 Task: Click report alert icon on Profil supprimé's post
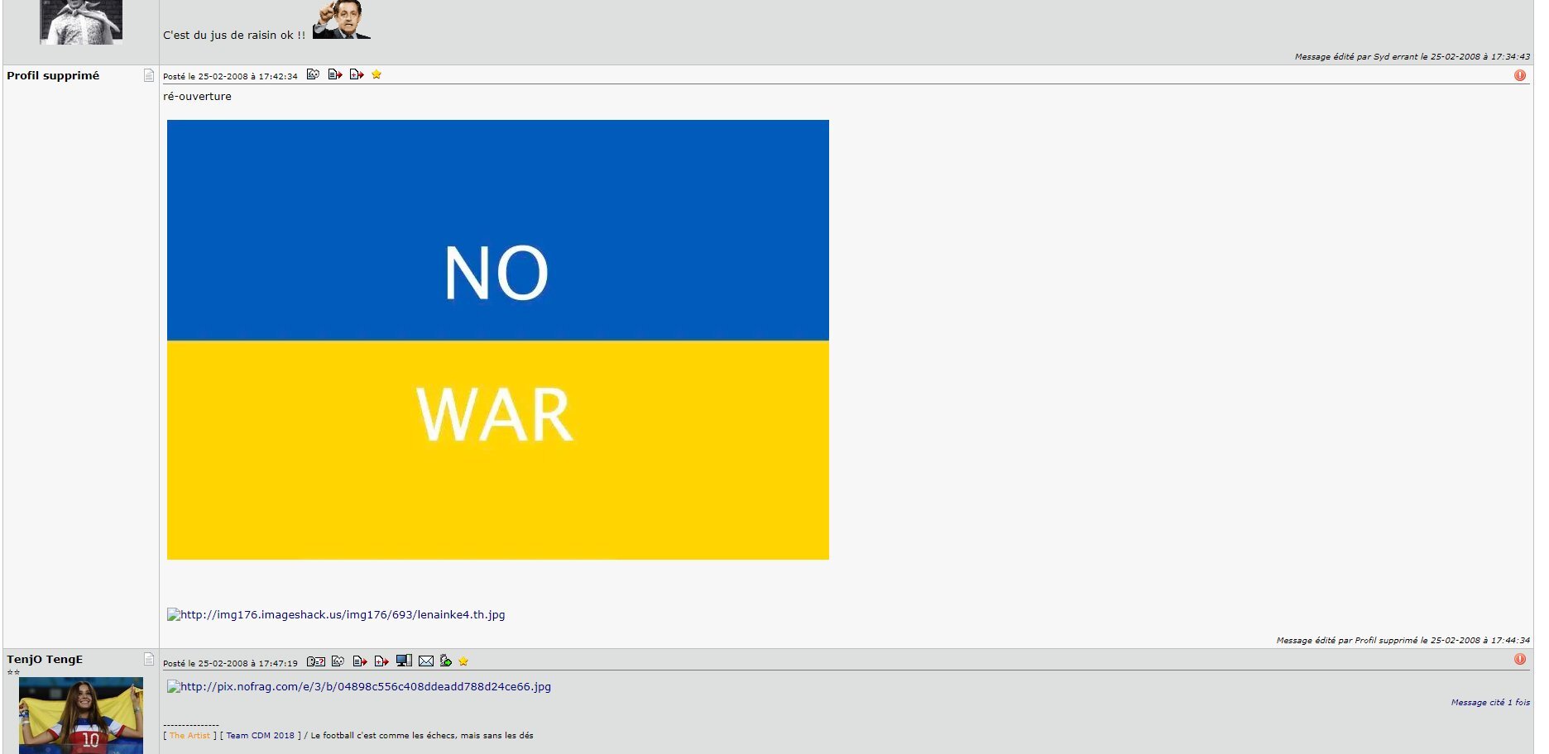click(x=1520, y=75)
